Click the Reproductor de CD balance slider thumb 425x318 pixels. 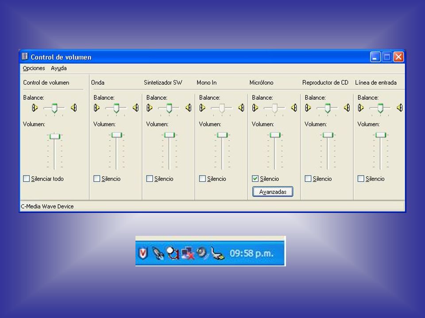(x=328, y=108)
